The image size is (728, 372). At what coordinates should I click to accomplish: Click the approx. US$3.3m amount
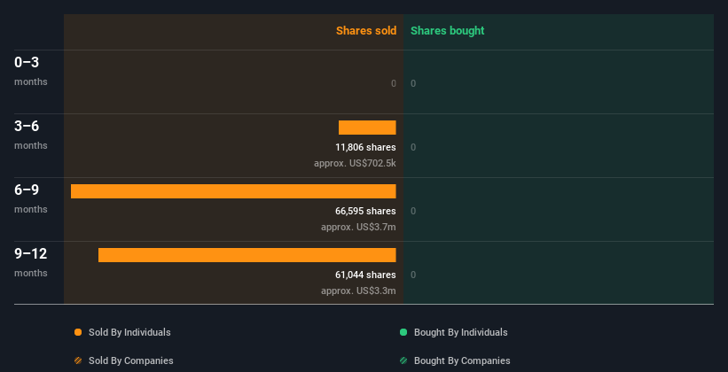point(358,291)
